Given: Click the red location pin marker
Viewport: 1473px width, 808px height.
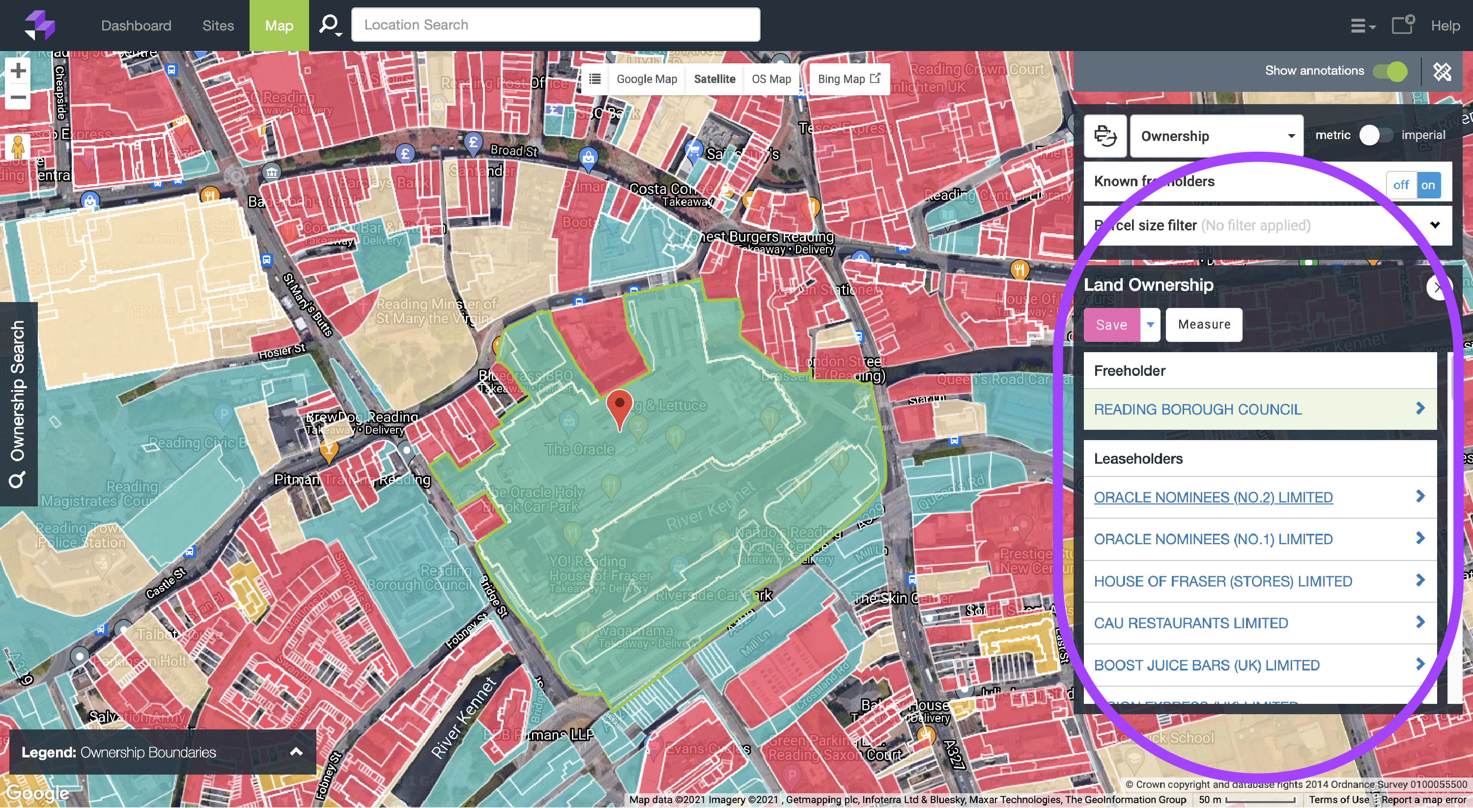Looking at the screenshot, I should [619, 410].
